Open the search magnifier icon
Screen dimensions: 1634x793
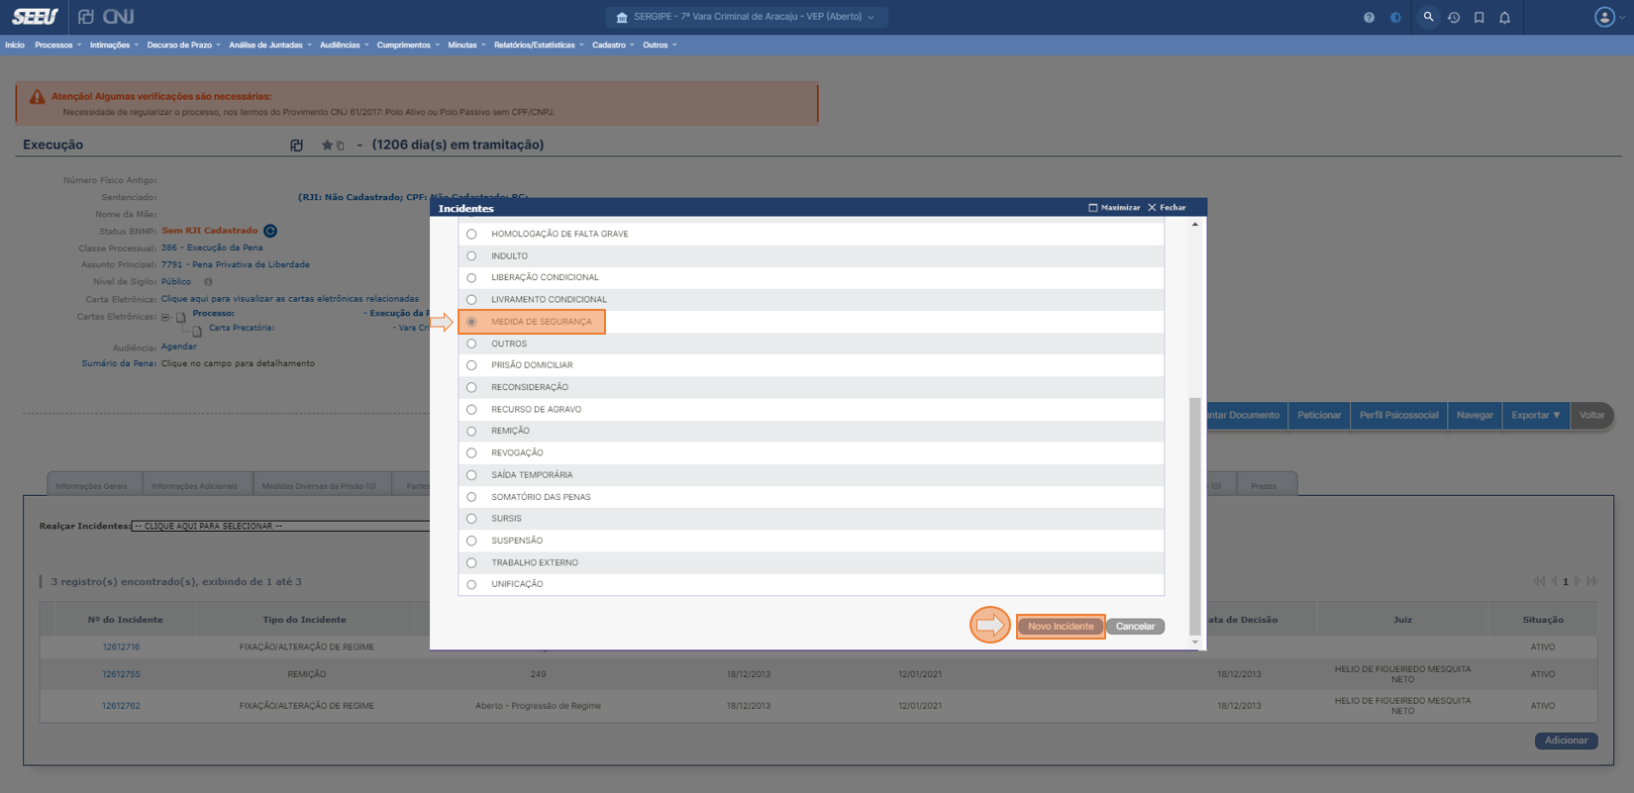[x=1428, y=17]
